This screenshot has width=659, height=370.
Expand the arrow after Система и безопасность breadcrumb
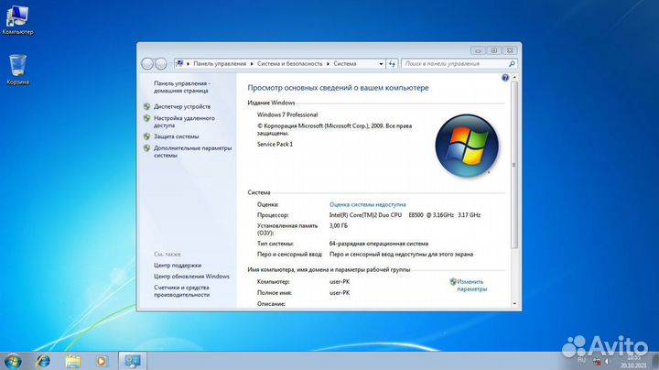pyautogui.click(x=329, y=64)
